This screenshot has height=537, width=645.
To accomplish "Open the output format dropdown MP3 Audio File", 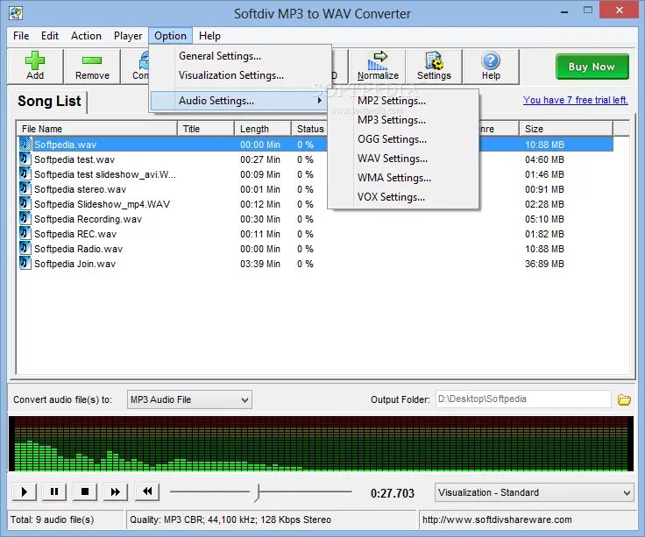I will (189, 399).
